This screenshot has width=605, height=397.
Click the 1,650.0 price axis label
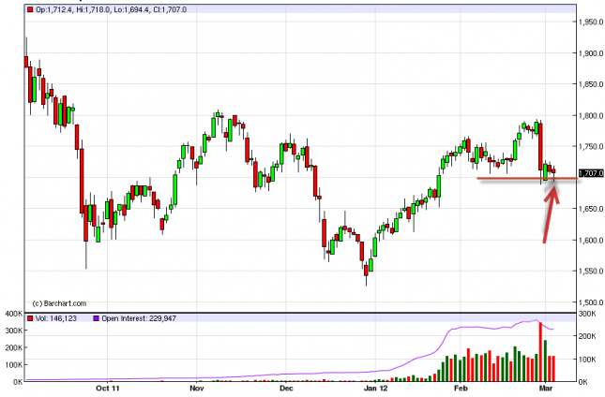coord(591,209)
